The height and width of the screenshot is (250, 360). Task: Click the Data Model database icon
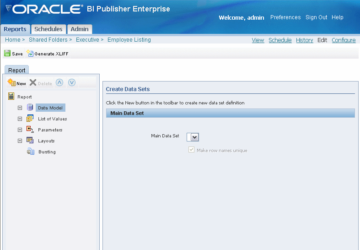click(30, 107)
